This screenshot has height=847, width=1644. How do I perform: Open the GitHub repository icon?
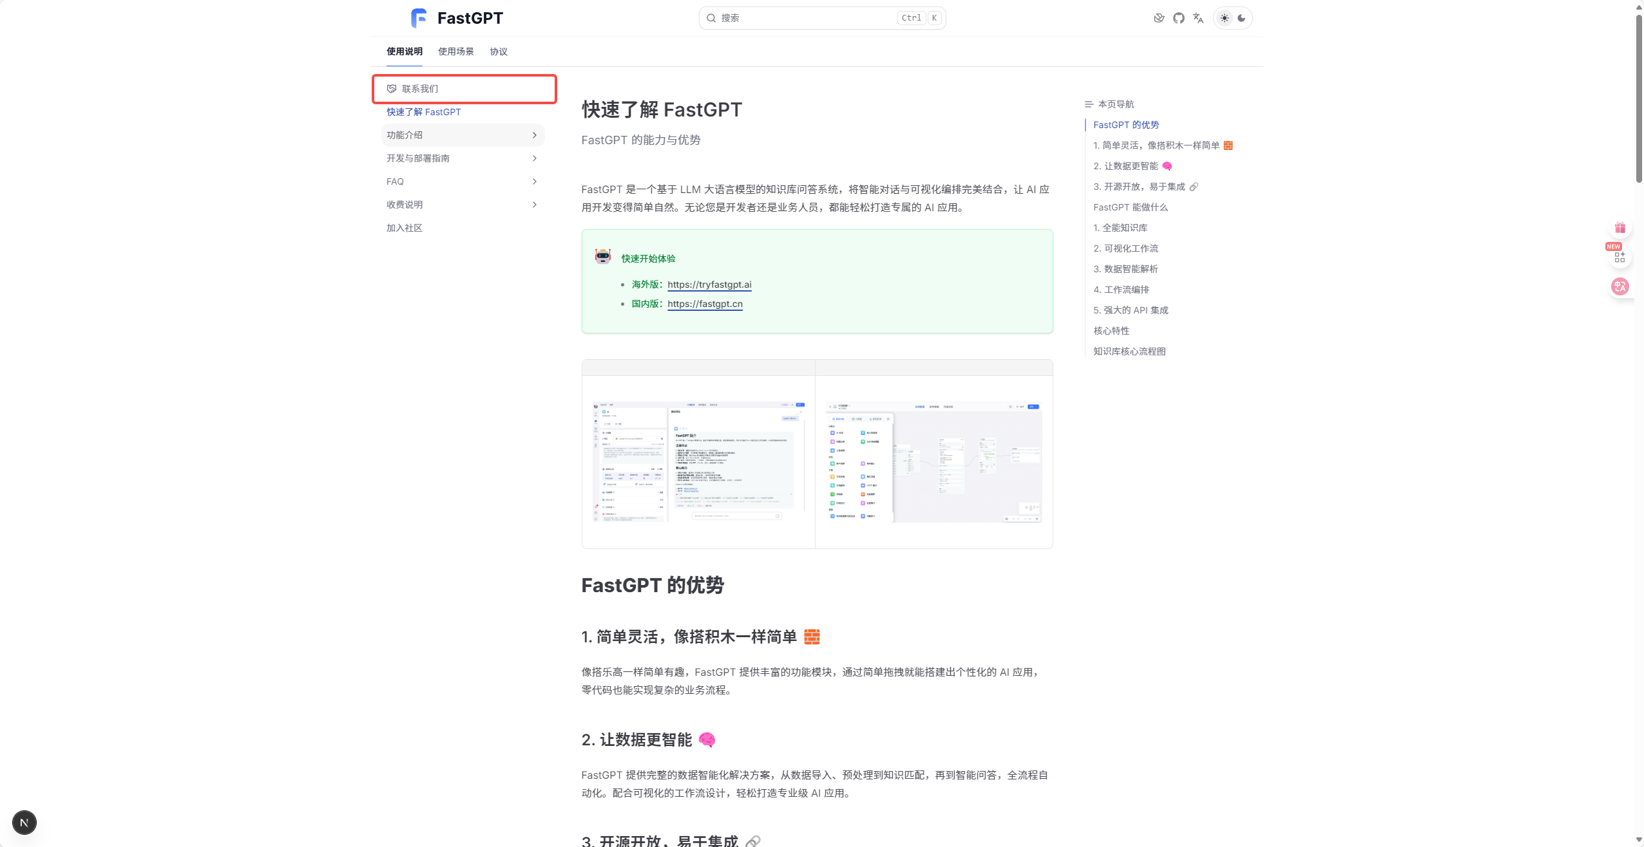click(1178, 18)
